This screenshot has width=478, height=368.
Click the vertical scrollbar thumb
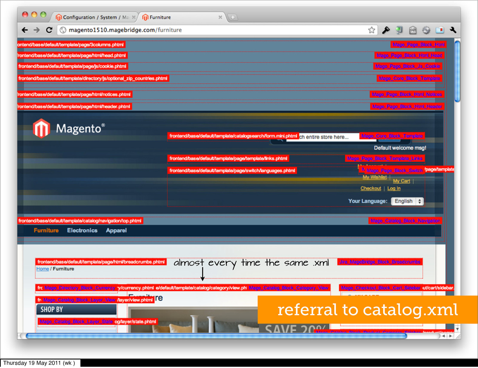pyautogui.click(x=457, y=72)
